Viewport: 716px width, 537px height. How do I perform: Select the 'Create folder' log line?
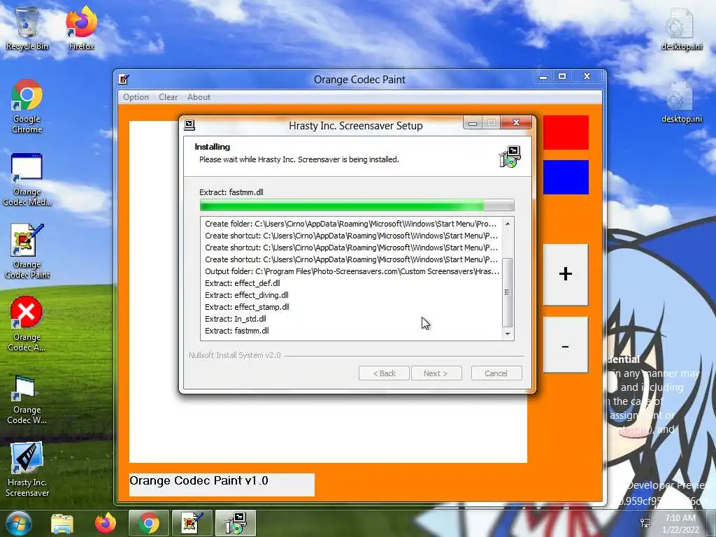coord(351,224)
